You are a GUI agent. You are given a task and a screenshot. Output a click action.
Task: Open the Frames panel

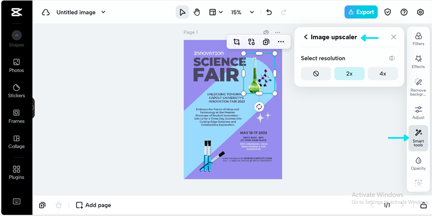[x=16, y=117]
